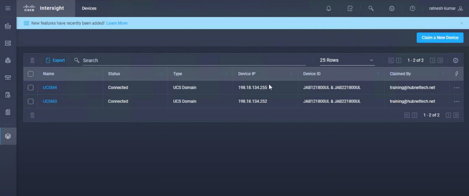Viewport: 469px width, 196px height.
Task: Switch to the Devices tab
Action: coord(88,8)
